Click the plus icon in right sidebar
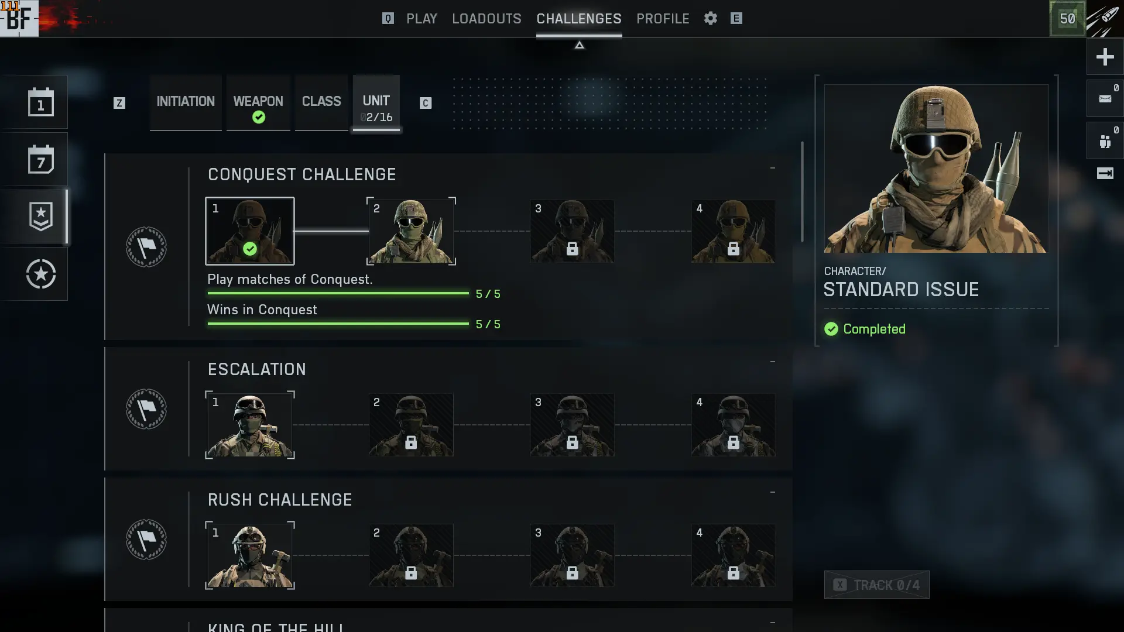1124x632 pixels. click(1105, 57)
